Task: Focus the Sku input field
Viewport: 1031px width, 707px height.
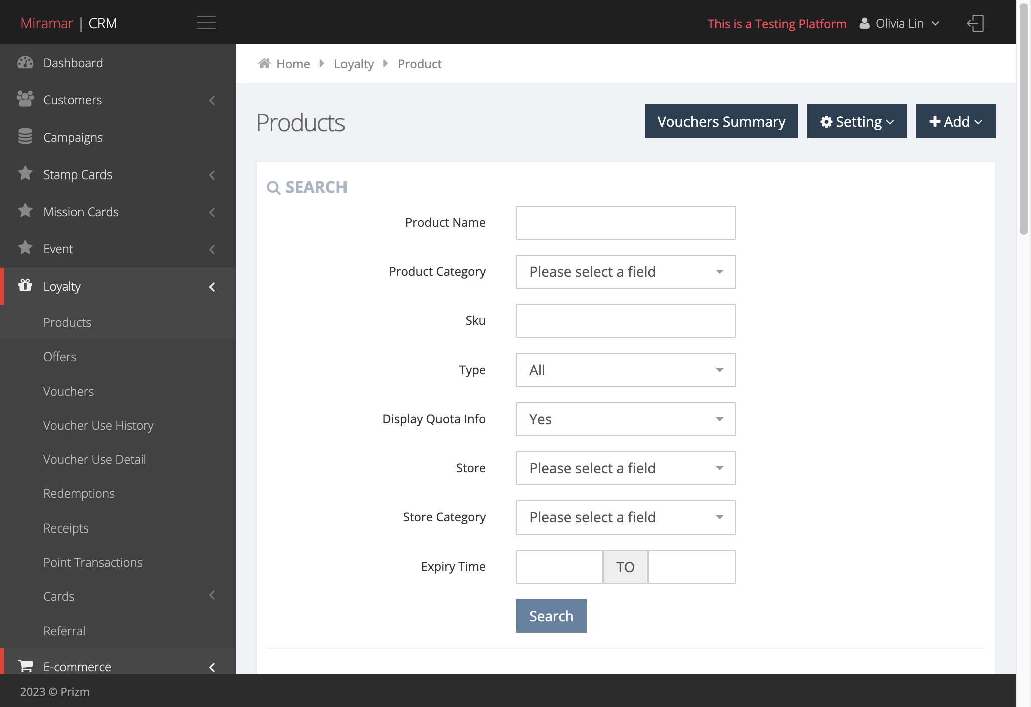Action: pos(625,321)
